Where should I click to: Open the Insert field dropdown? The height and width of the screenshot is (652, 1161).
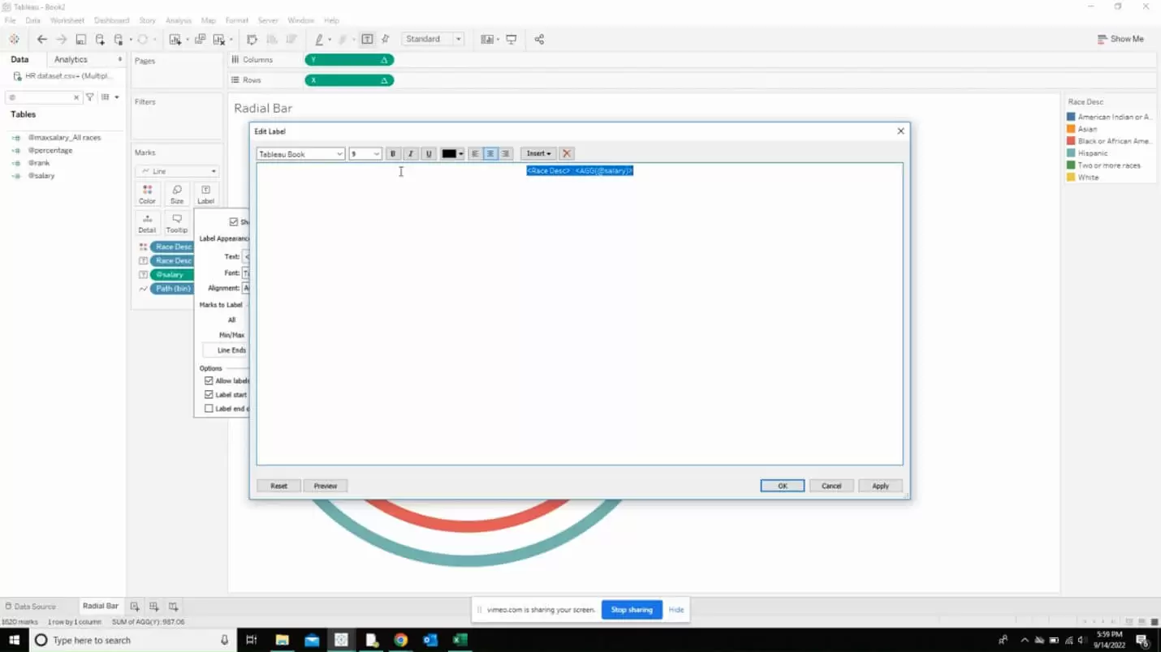[x=538, y=154]
